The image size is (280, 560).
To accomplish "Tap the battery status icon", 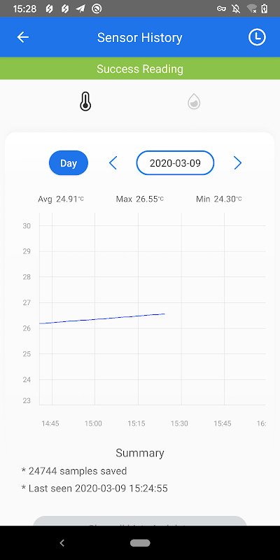I will [x=265, y=9].
